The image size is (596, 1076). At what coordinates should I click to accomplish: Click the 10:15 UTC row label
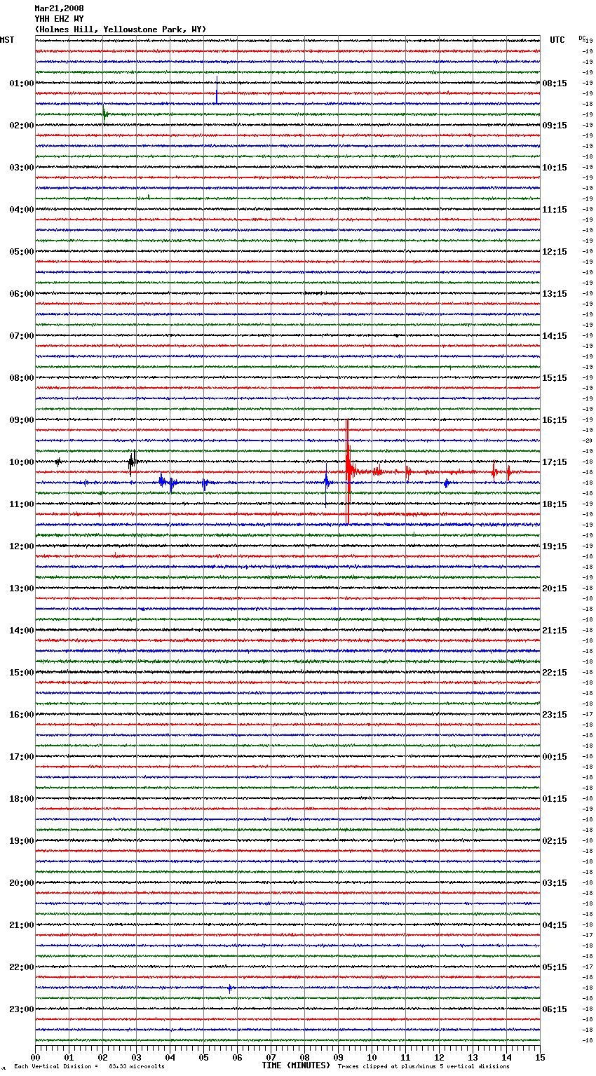[555, 168]
